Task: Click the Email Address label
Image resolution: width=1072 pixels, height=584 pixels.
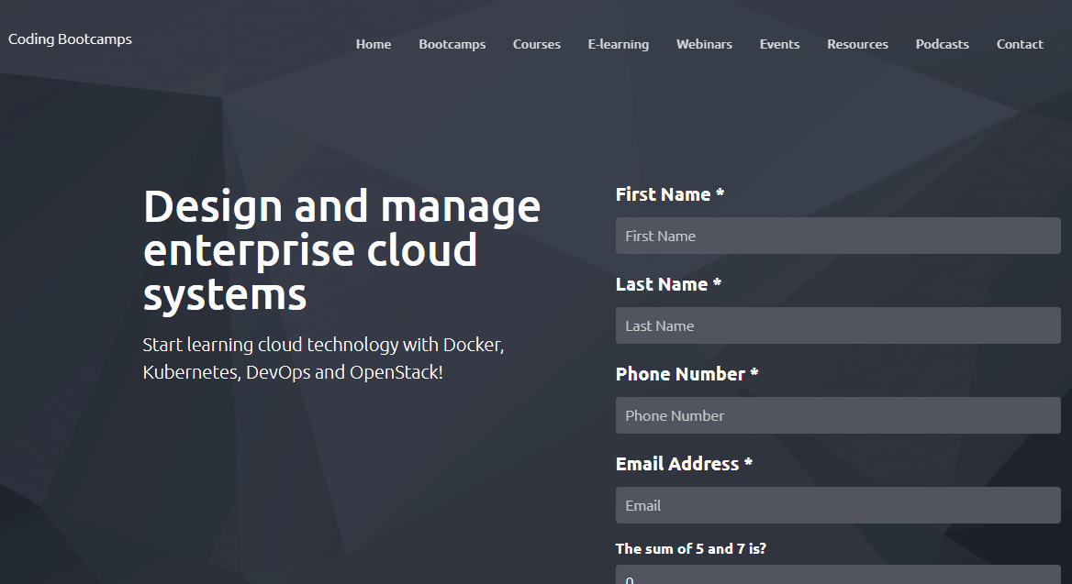Action: click(683, 464)
